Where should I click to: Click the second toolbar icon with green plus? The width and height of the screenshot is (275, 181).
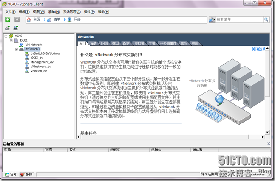coord(16,28)
